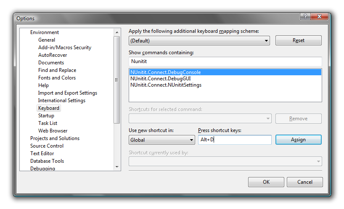The image size is (344, 209).
Task: Dismiss the dialog with Cancel
Action: [x=304, y=182]
